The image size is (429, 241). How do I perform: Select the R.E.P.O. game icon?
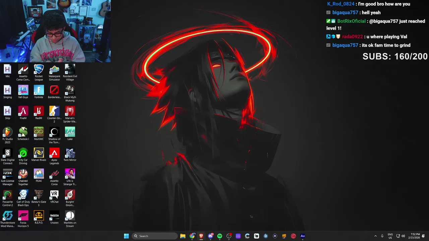(39, 218)
